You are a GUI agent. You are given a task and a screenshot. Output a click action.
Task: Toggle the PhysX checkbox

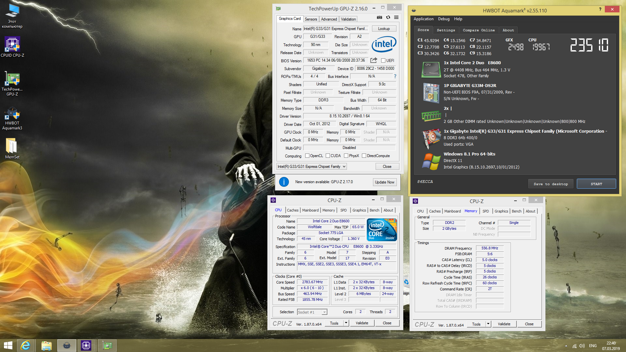346,156
